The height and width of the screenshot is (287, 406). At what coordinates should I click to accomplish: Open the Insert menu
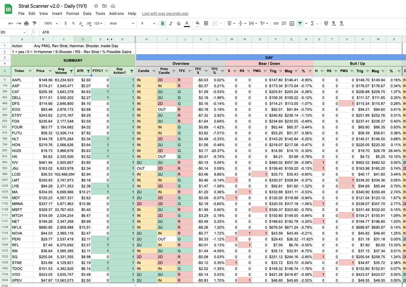coord(57,14)
